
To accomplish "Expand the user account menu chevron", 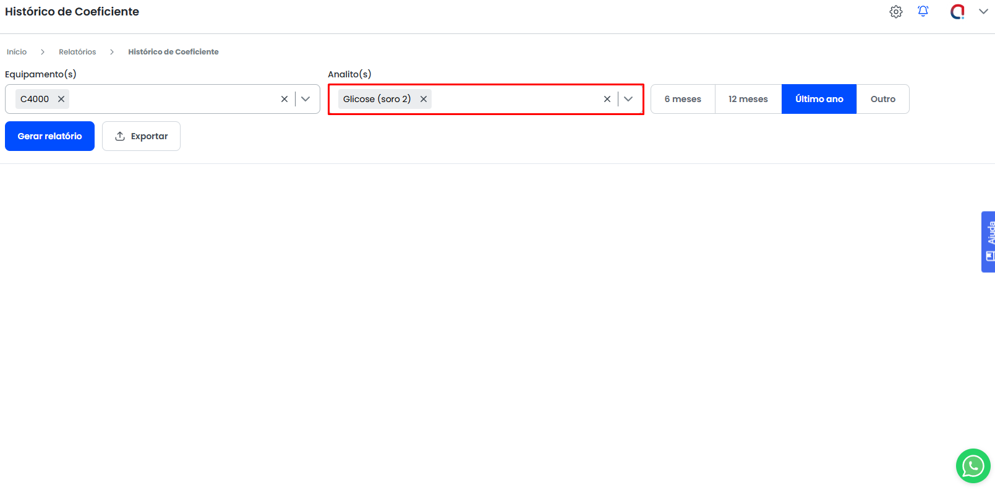I will click(x=983, y=12).
